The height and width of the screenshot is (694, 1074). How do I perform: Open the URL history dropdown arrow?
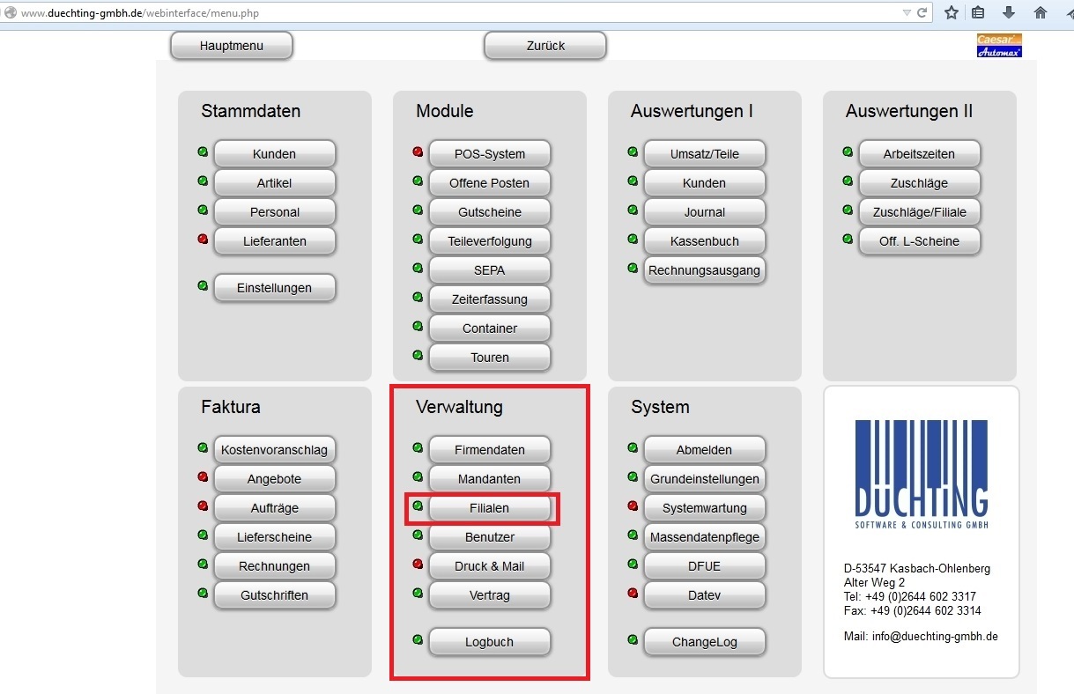click(907, 13)
